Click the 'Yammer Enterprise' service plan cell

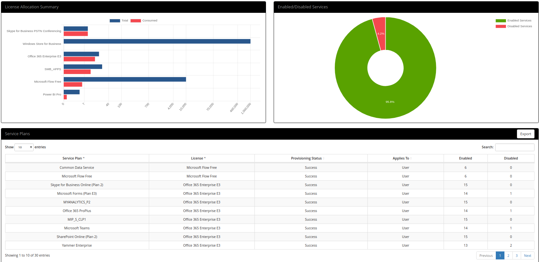pyautogui.click(x=77, y=245)
